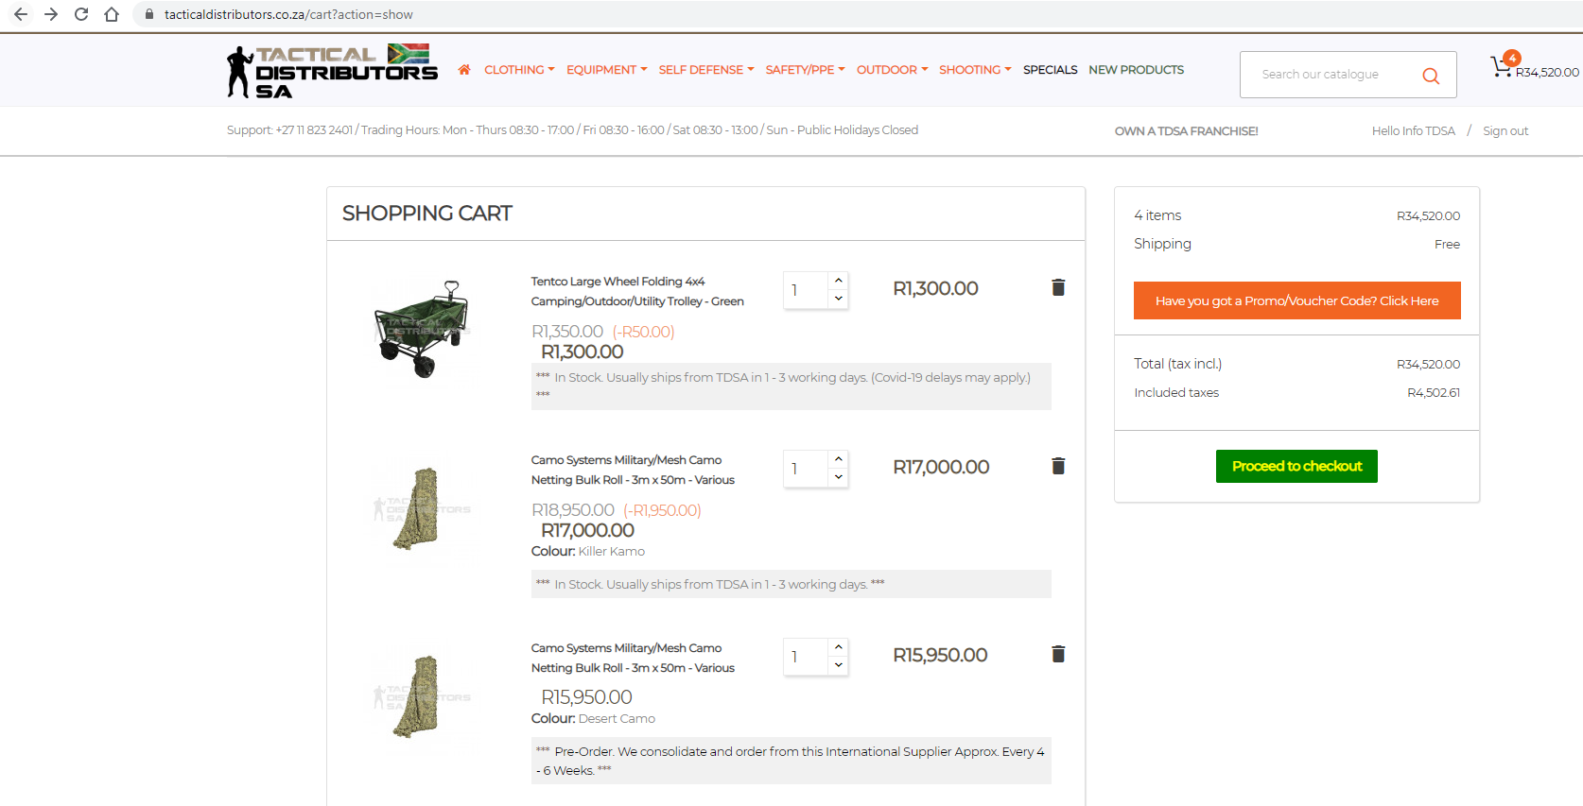The image size is (1583, 806).
Task: Click the browser forward arrow
Action: pos(51,14)
